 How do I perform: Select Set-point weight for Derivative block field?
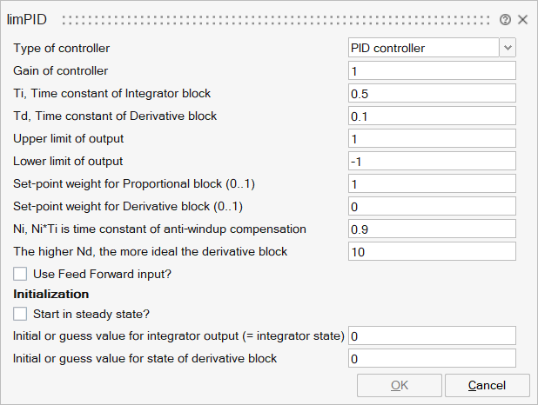(x=432, y=207)
